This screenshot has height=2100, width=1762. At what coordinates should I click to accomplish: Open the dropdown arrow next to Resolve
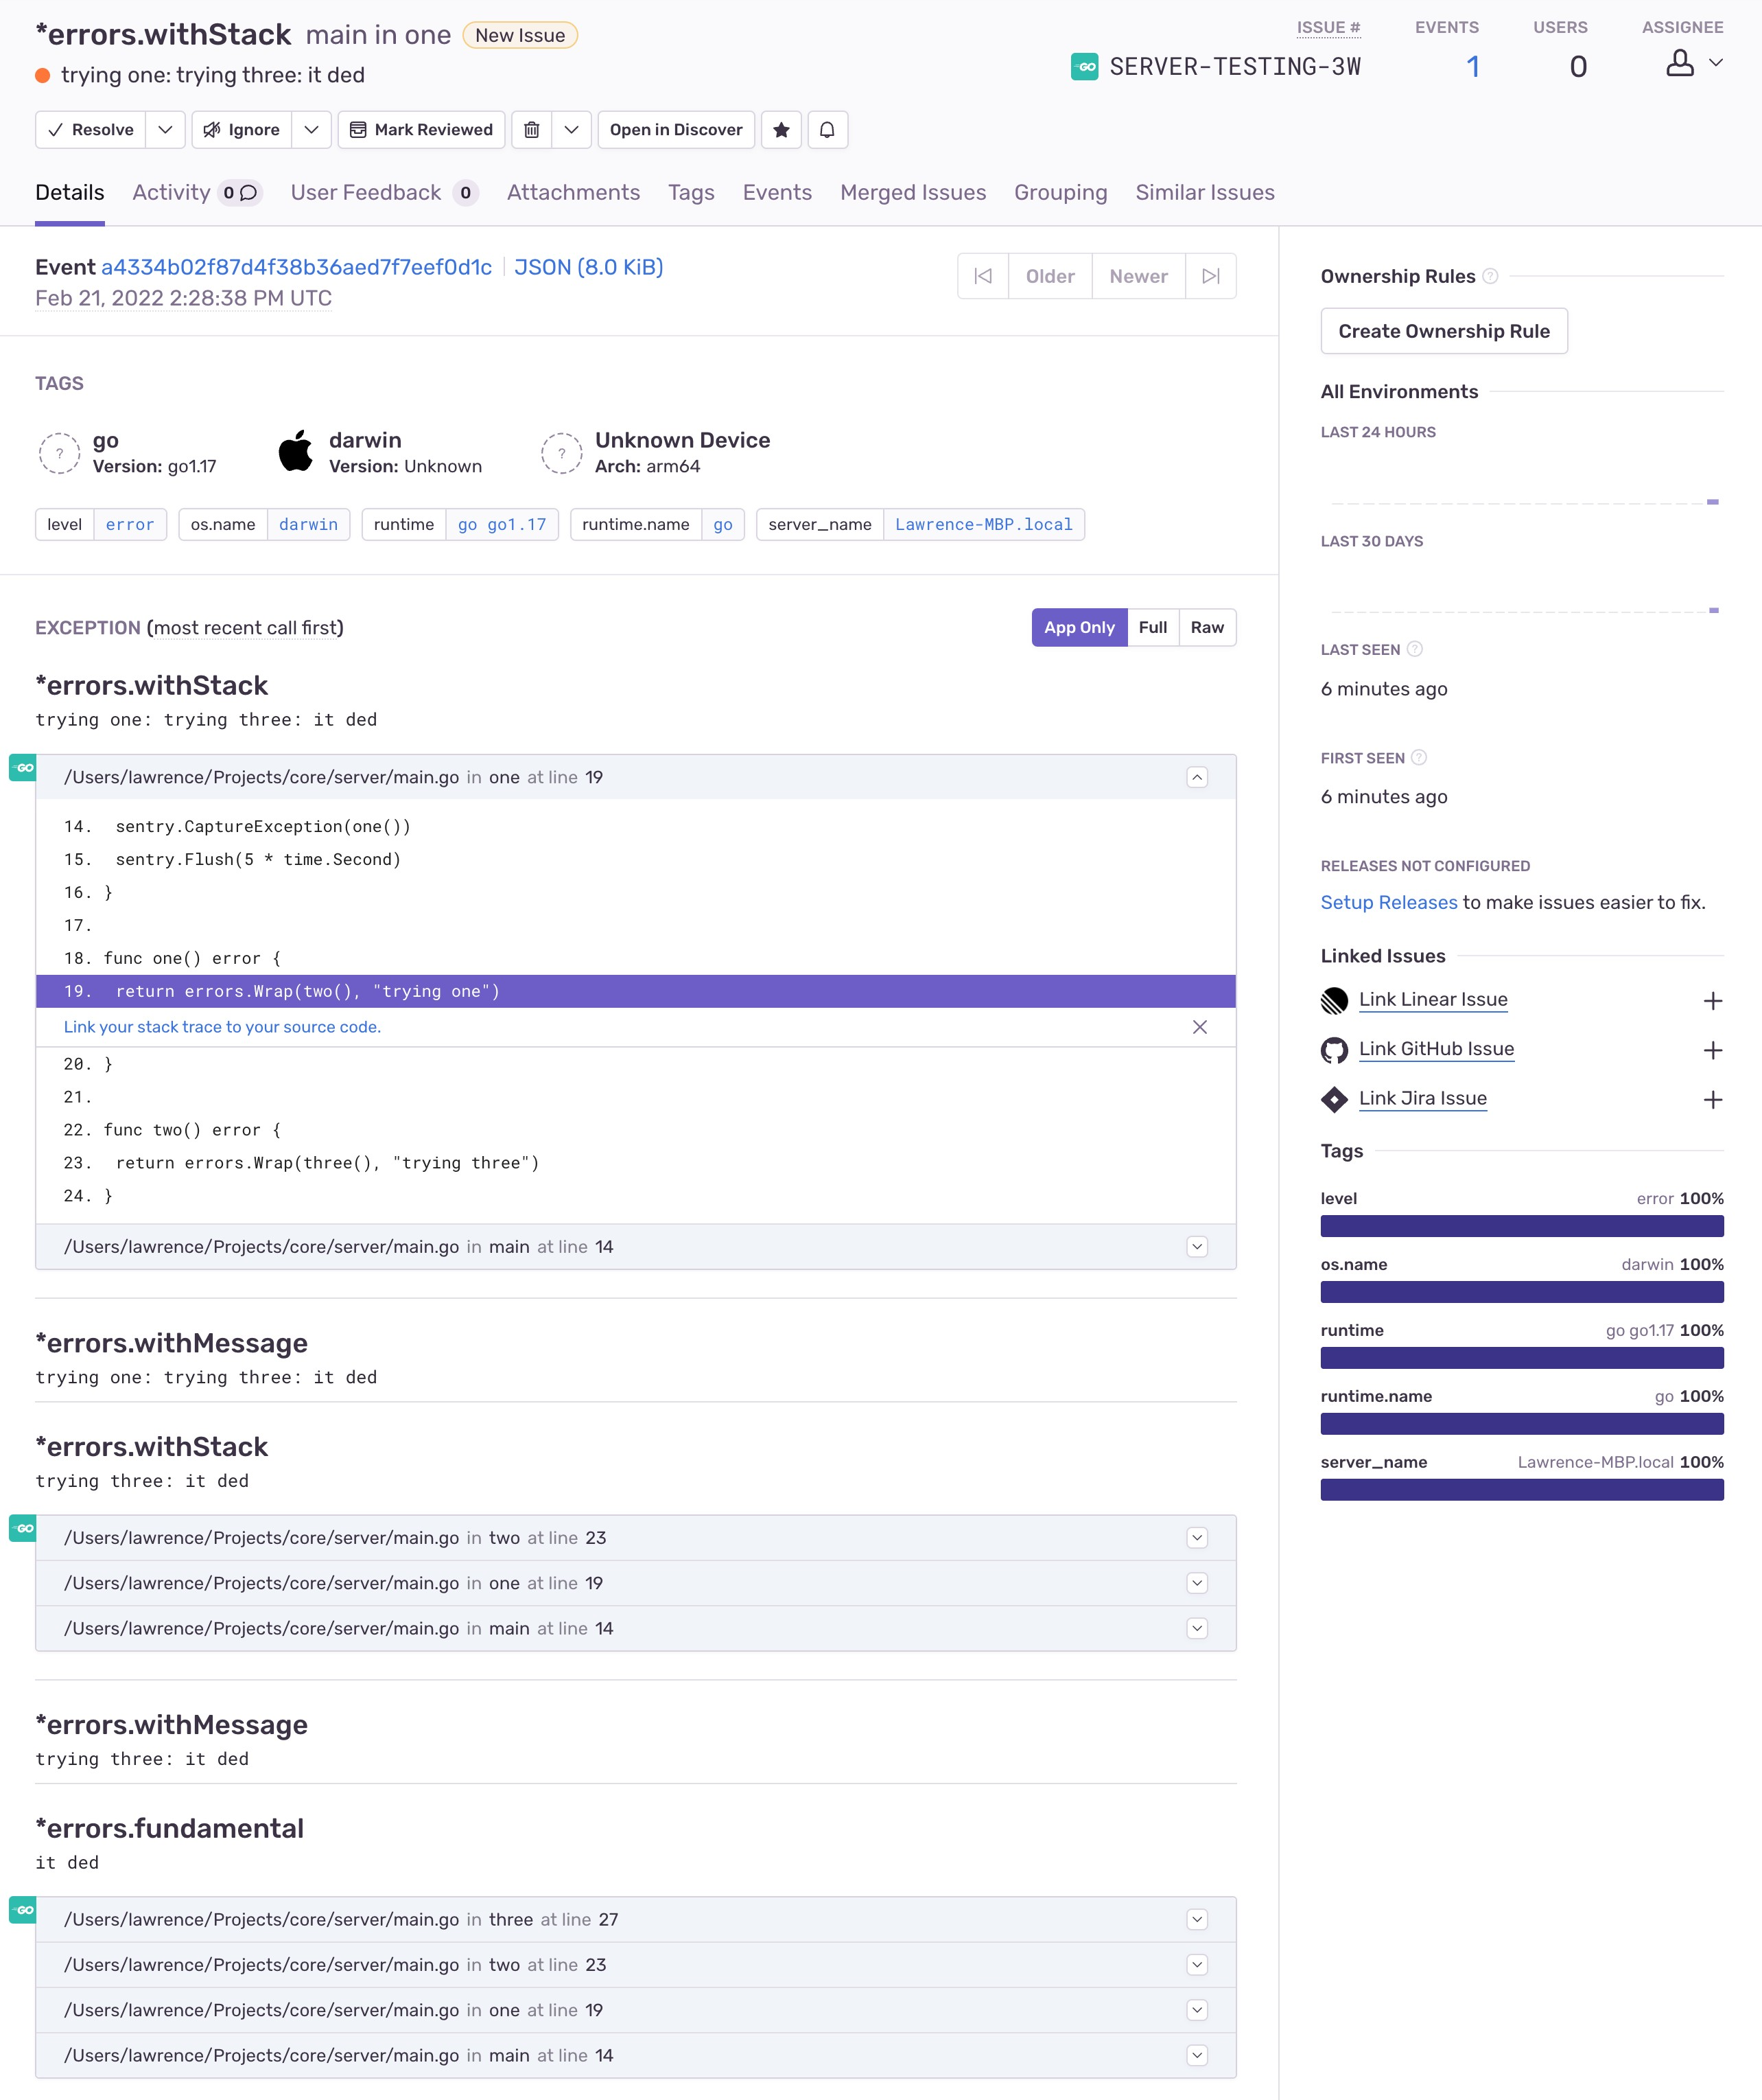[x=165, y=129]
